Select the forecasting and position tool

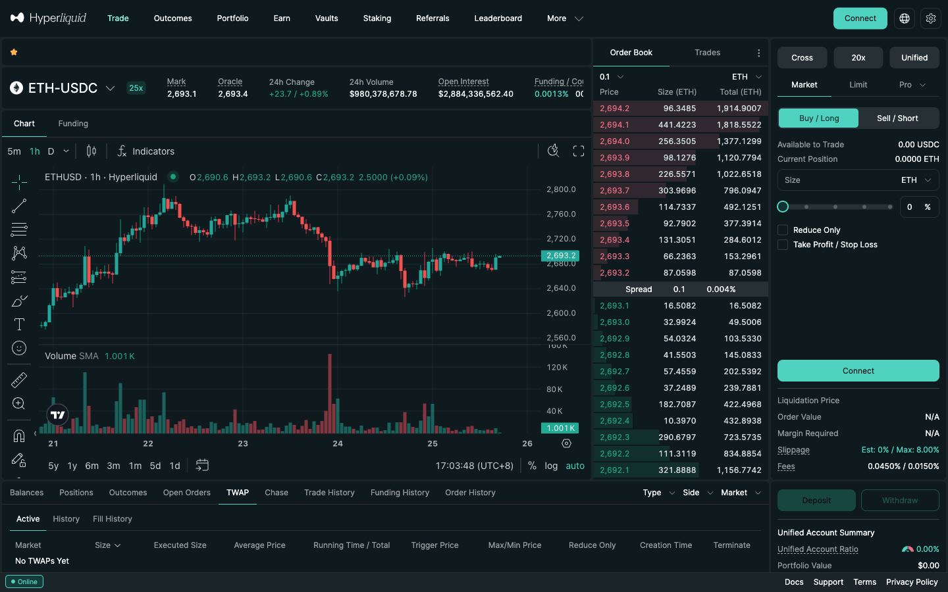coord(19,277)
